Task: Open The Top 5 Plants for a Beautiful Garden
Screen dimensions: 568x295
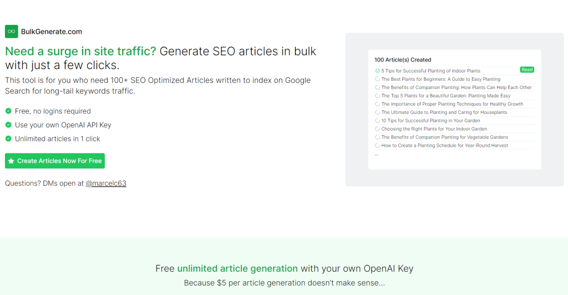Action: click(445, 96)
